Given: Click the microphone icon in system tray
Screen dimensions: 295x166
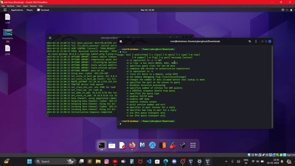Looking at the screenshot, I should pyautogui.click(x=232, y=161).
